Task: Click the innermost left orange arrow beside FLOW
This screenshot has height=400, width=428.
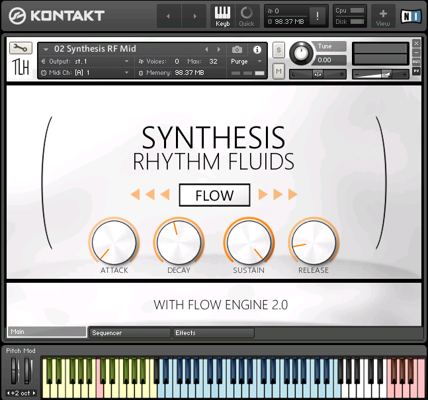Action: pos(165,195)
